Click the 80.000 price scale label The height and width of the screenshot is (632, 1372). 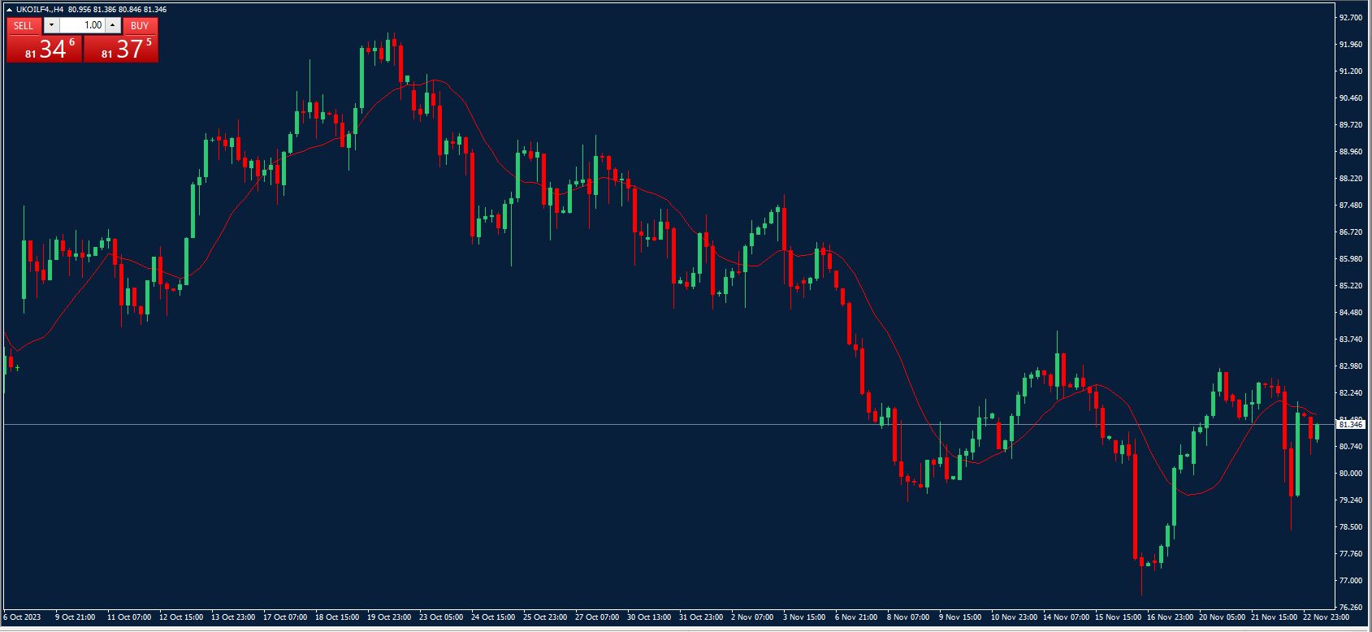pos(1350,474)
